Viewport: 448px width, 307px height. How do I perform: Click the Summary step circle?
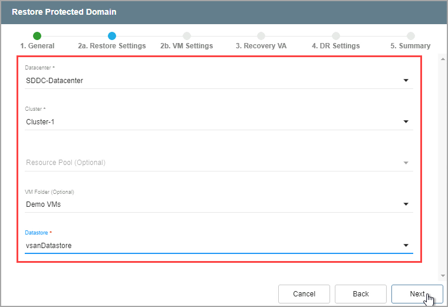[x=410, y=36]
